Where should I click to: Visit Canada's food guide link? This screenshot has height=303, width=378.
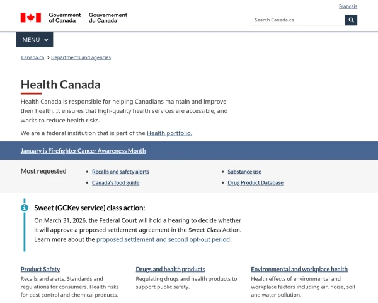[x=115, y=182]
